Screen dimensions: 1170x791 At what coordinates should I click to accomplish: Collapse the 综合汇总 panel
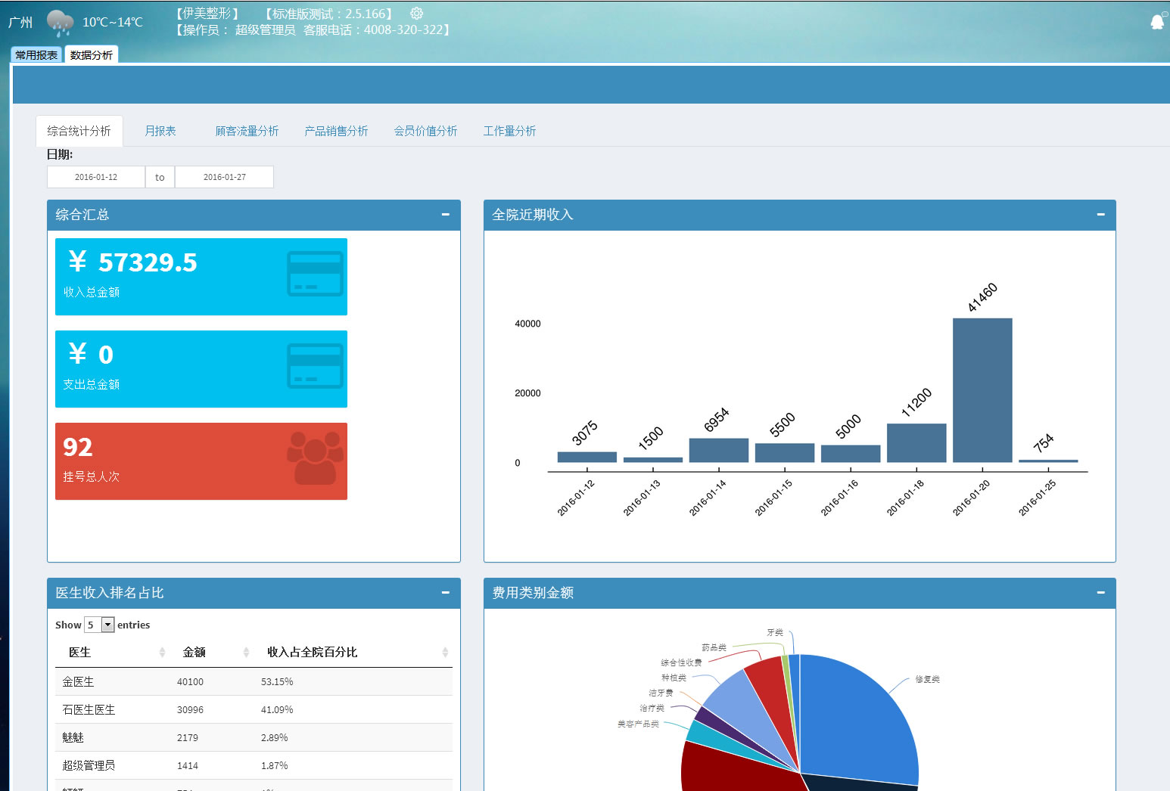click(446, 215)
